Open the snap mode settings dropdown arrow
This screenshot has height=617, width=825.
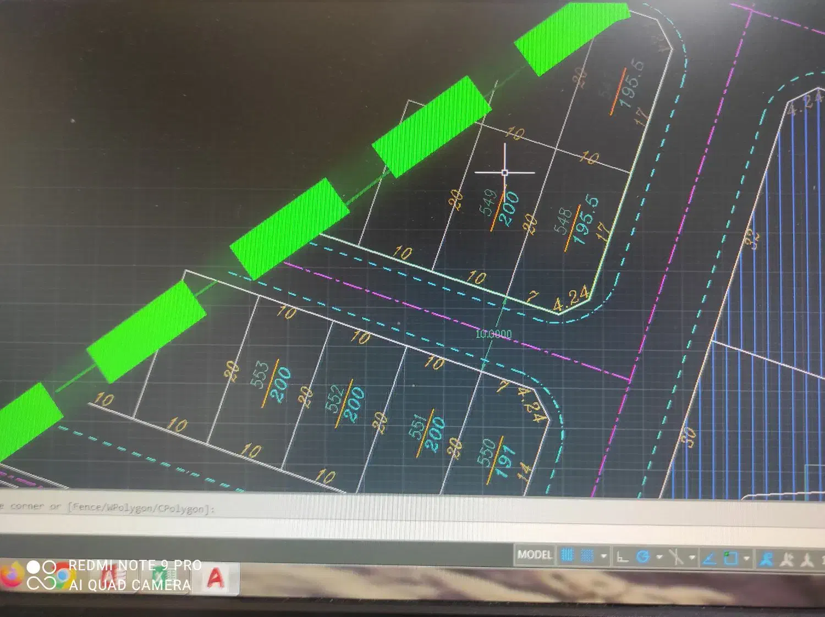pyautogui.click(x=603, y=557)
